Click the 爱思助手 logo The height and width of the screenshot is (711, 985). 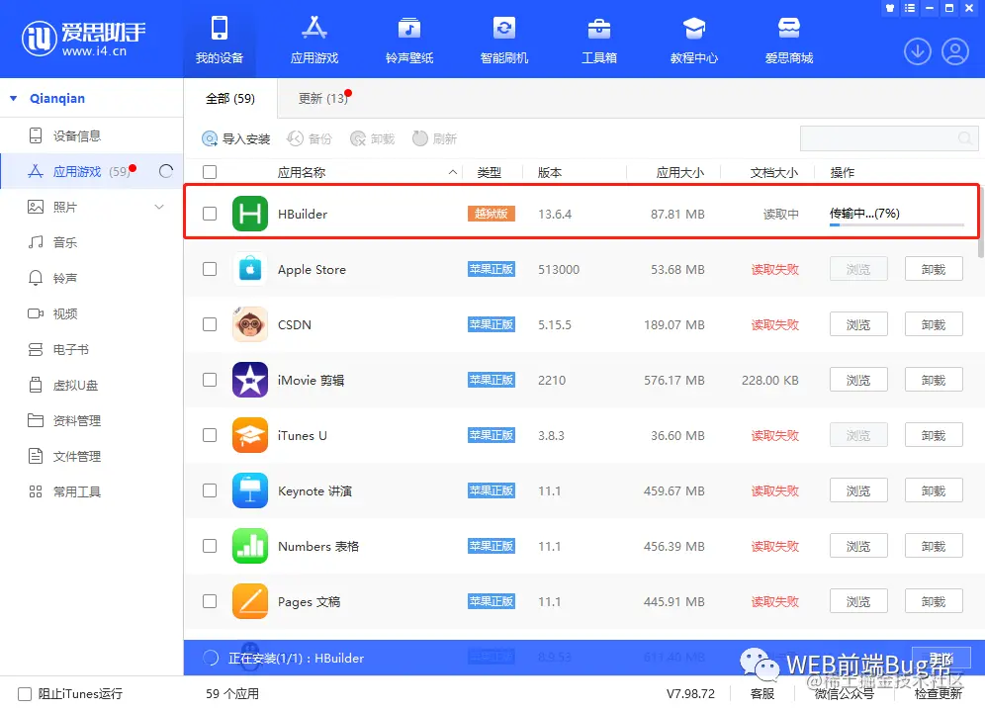click(x=83, y=39)
